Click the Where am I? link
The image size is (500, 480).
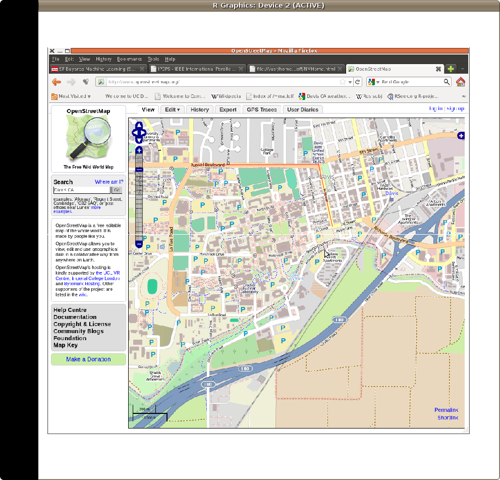(x=109, y=182)
